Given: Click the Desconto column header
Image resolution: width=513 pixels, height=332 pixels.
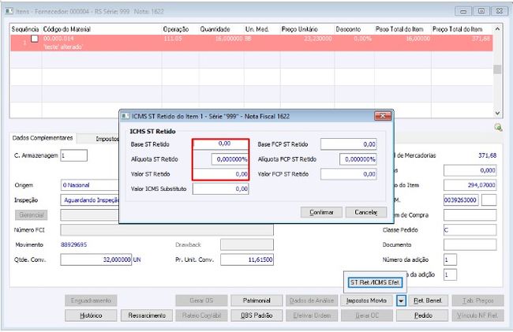Looking at the screenshot, I should tap(348, 29).
